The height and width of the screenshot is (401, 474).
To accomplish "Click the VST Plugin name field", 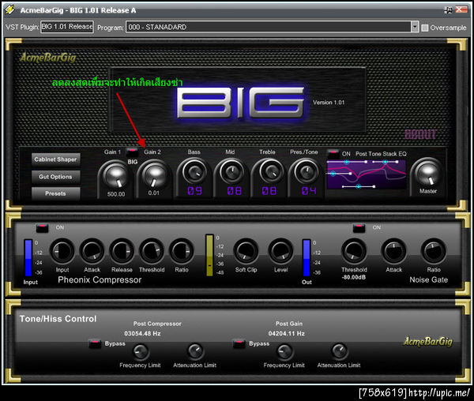I will pyautogui.click(x=67, y=27).
